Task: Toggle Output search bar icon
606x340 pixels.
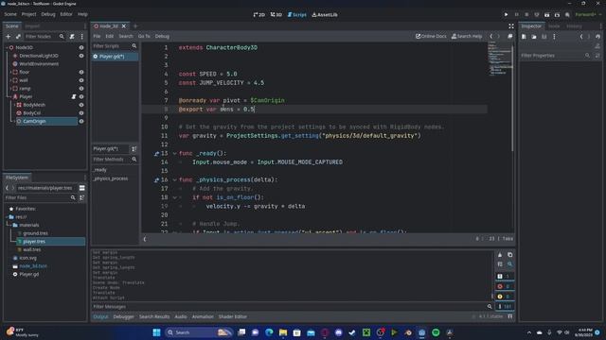Action: click(x=510, y=264)
